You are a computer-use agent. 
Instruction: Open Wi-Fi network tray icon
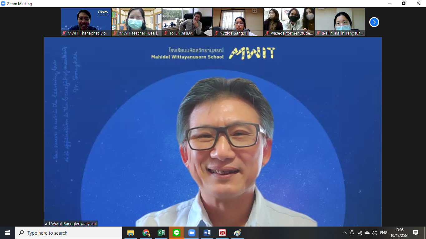360,233
